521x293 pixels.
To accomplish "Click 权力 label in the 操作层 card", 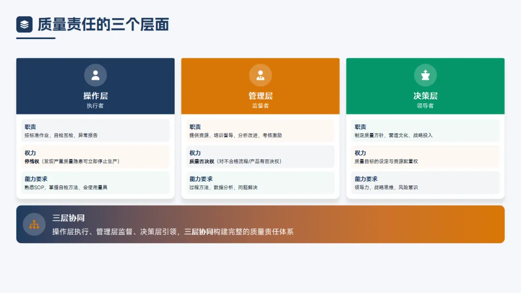I will [30, 153].
